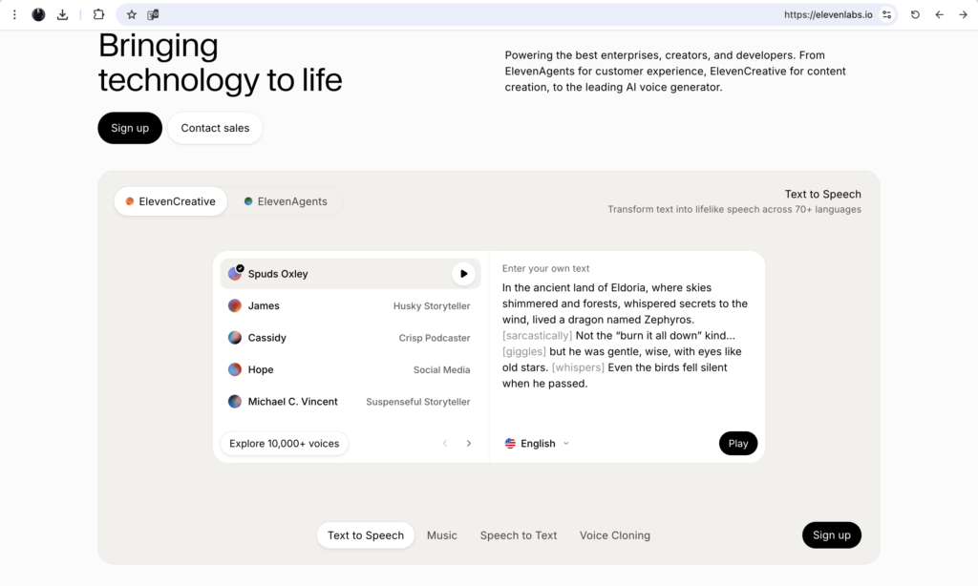The image size is (978, 586).
Task: Bookmark this page with the star icon
Action: [x=132, y=14]
